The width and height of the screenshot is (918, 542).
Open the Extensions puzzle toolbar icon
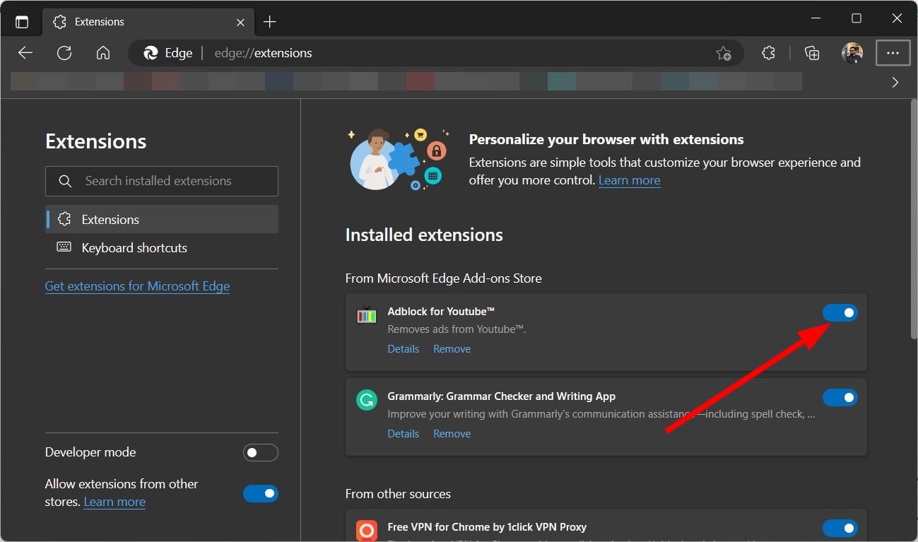tap(768, 53)
